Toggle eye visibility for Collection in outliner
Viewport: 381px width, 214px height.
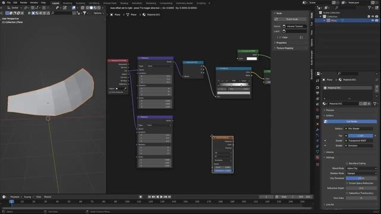pyautogui.click(x=373, y=17)
